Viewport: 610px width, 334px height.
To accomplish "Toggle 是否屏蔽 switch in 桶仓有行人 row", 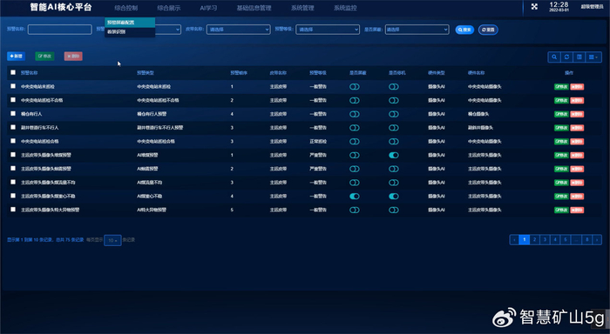I will point(355,114).
